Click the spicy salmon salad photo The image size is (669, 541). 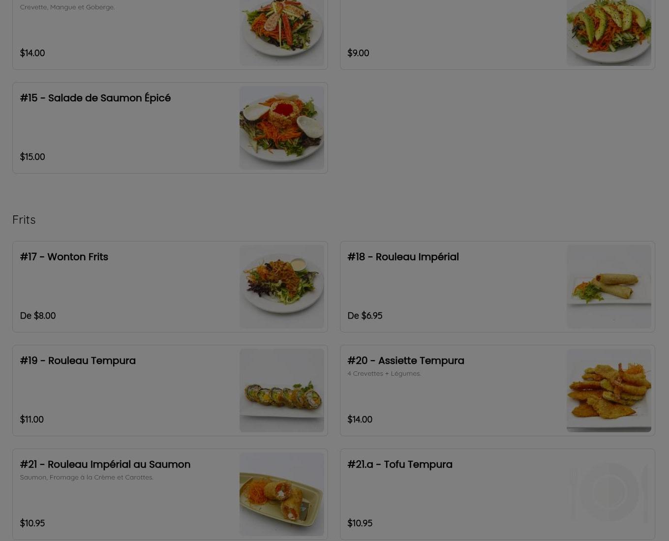tap(281, 128)
